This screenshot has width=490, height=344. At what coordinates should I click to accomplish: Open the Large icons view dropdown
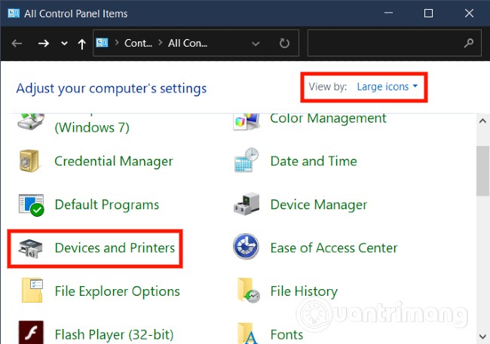[387, 87]
